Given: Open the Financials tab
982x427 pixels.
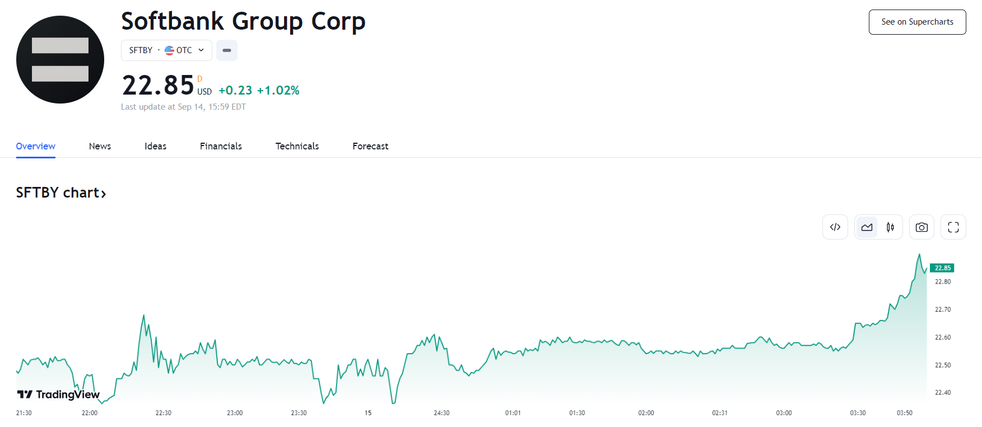Looking at the screenshot, I should click(221, 146).
